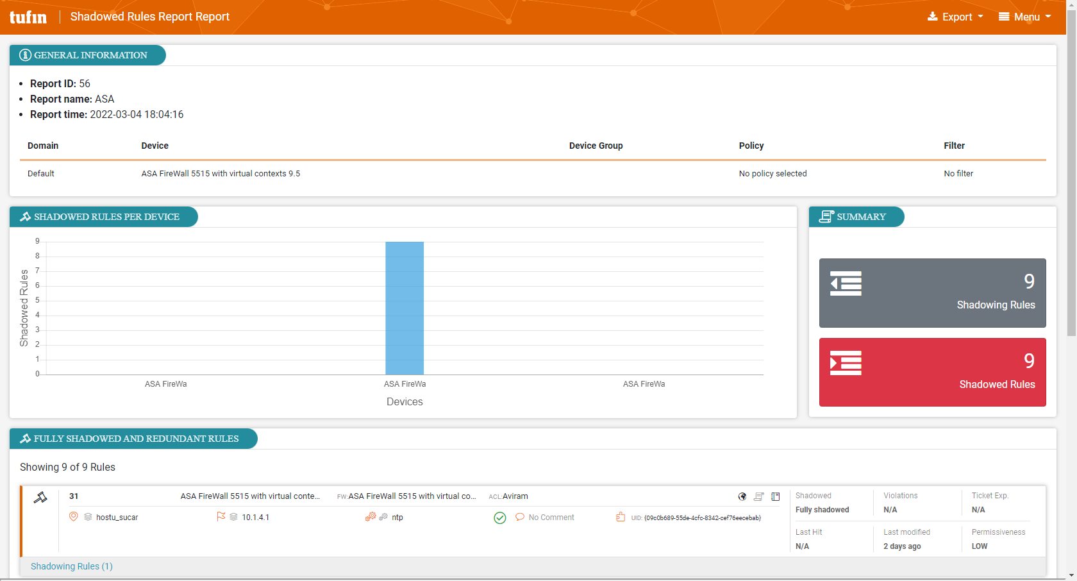This screenshot has height=581, width=1077.
Task: Click the gavel icon beside rule 31
Action: click(x=40, y=498)
